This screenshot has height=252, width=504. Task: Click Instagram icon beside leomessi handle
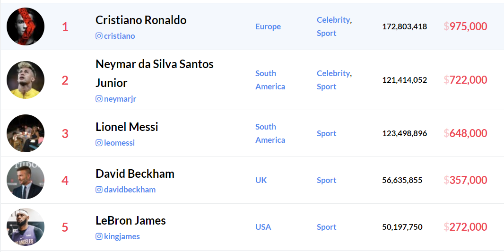99,143
